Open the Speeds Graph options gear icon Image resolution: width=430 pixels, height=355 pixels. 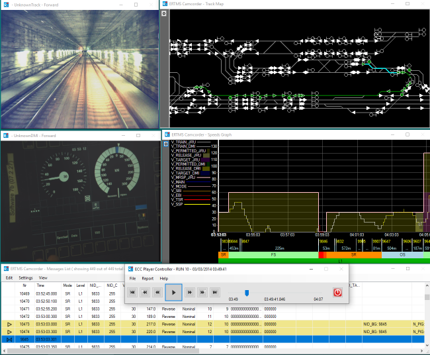click(x=166, y=144)
